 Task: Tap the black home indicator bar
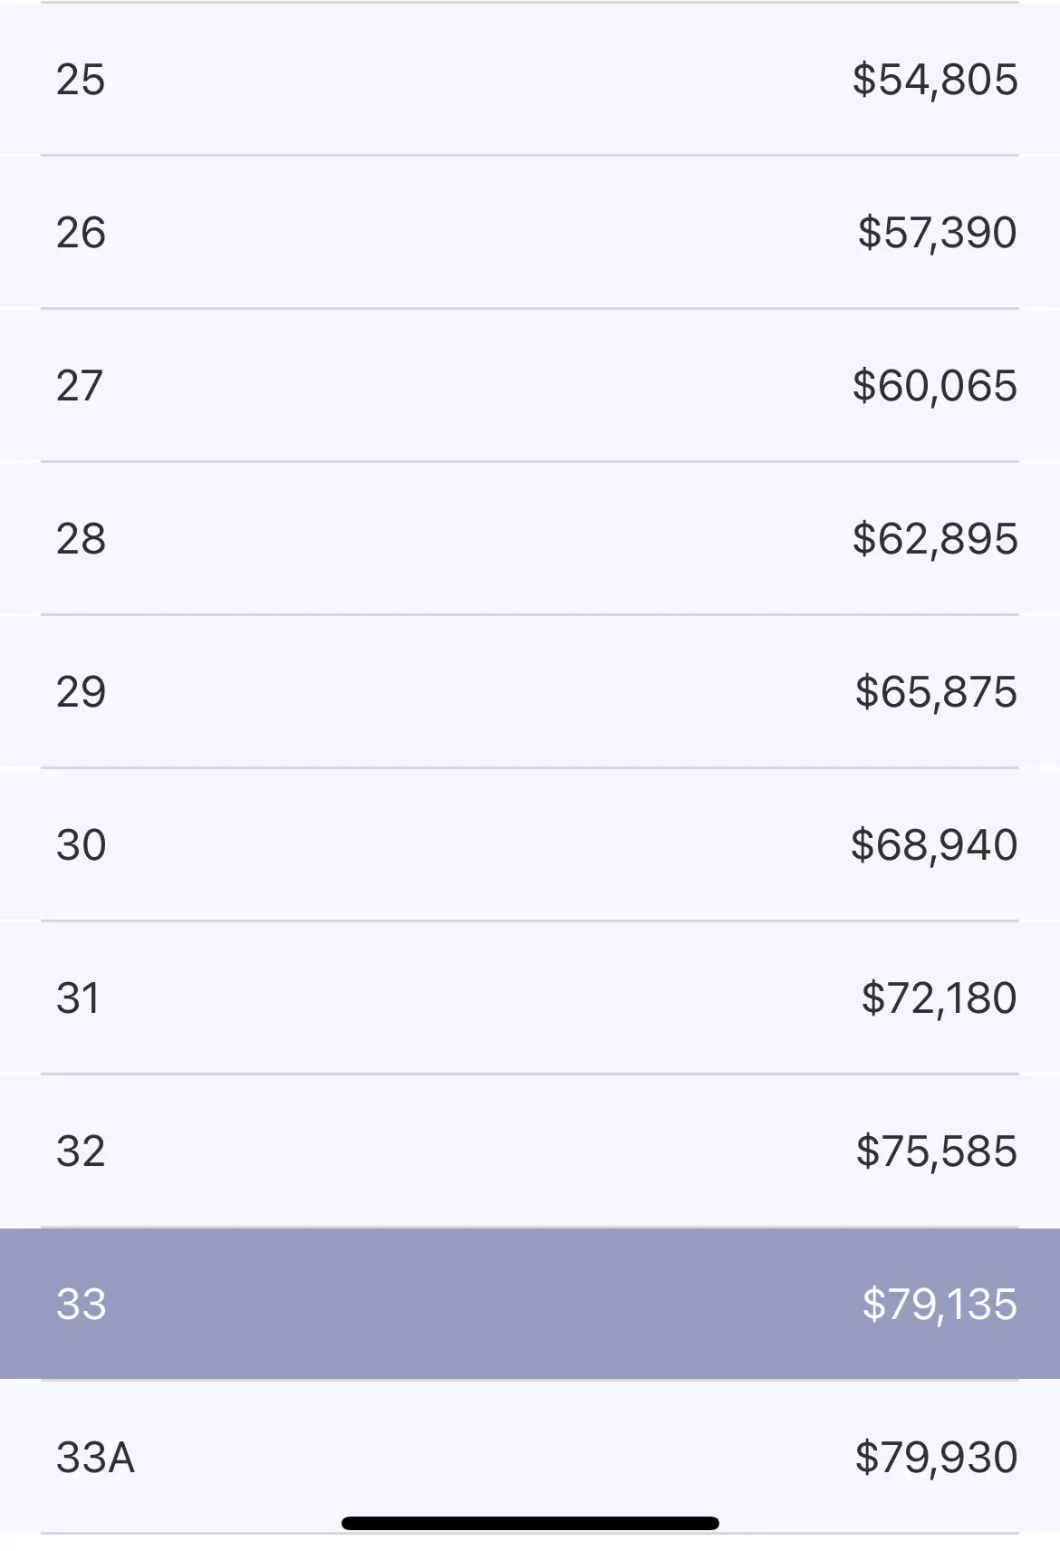pyautogui.click(x=530, y=1523)
